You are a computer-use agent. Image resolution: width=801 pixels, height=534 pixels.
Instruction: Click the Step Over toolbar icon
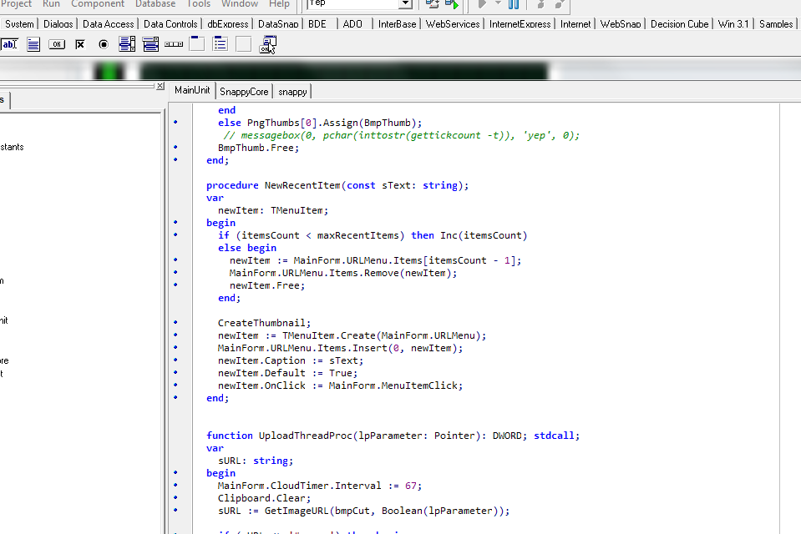[560, 5]
